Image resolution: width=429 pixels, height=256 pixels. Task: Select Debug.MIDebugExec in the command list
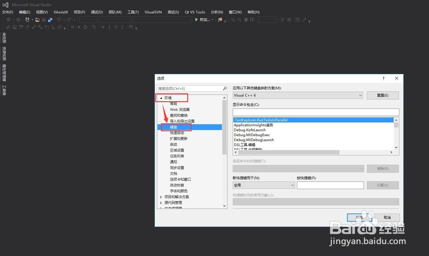(x=252, y=135)
